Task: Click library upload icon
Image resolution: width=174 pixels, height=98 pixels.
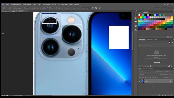Action: [x=140, y=66]
